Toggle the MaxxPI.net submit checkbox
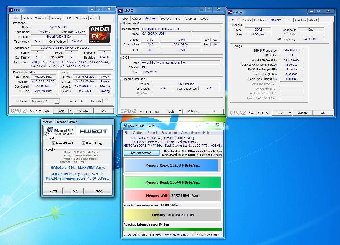Screen dimensions: 340x245 point(54,143)
